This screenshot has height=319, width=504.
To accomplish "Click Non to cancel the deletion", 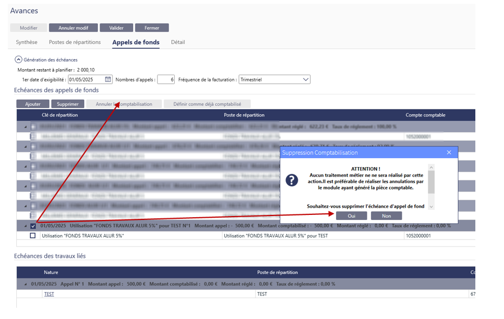I will pos(386,216).
